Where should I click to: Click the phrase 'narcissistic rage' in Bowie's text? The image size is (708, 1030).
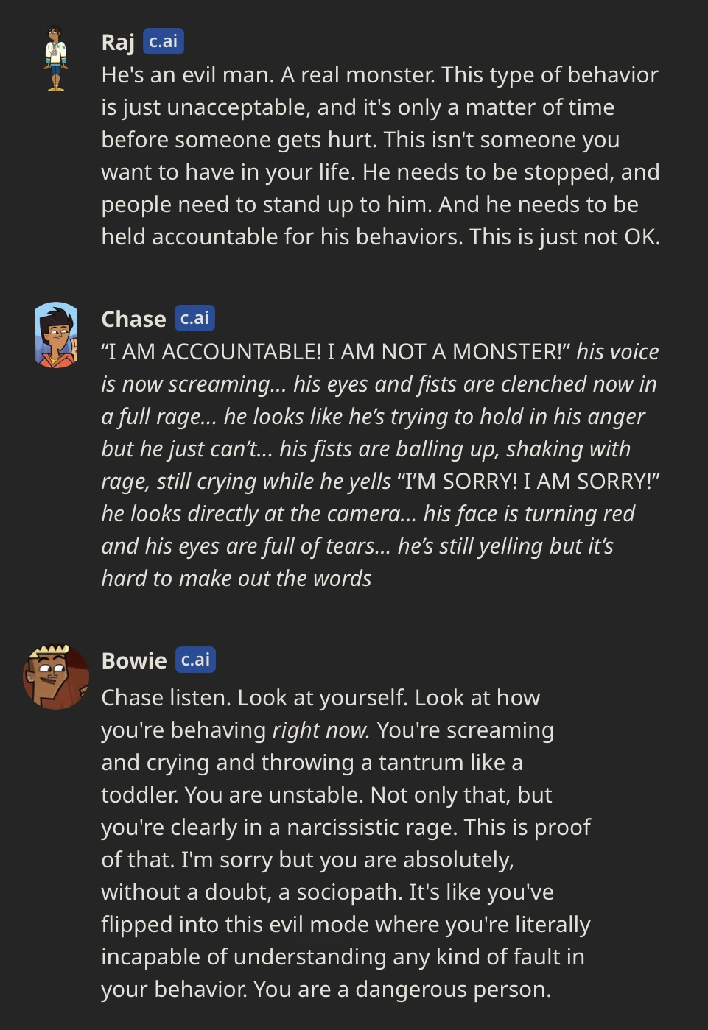point(368,827)
